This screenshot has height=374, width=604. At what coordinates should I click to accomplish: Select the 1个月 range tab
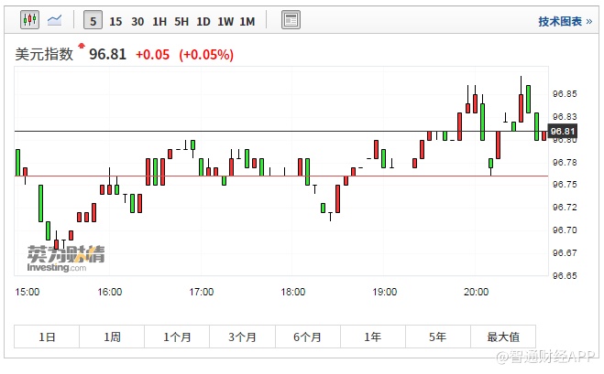[x=177, y=337]
